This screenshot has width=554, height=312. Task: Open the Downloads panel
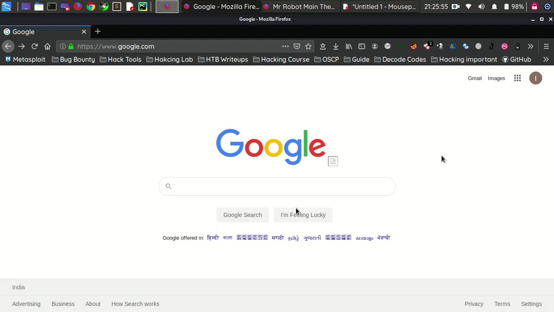pyautogui.click(x=335, y=46)
